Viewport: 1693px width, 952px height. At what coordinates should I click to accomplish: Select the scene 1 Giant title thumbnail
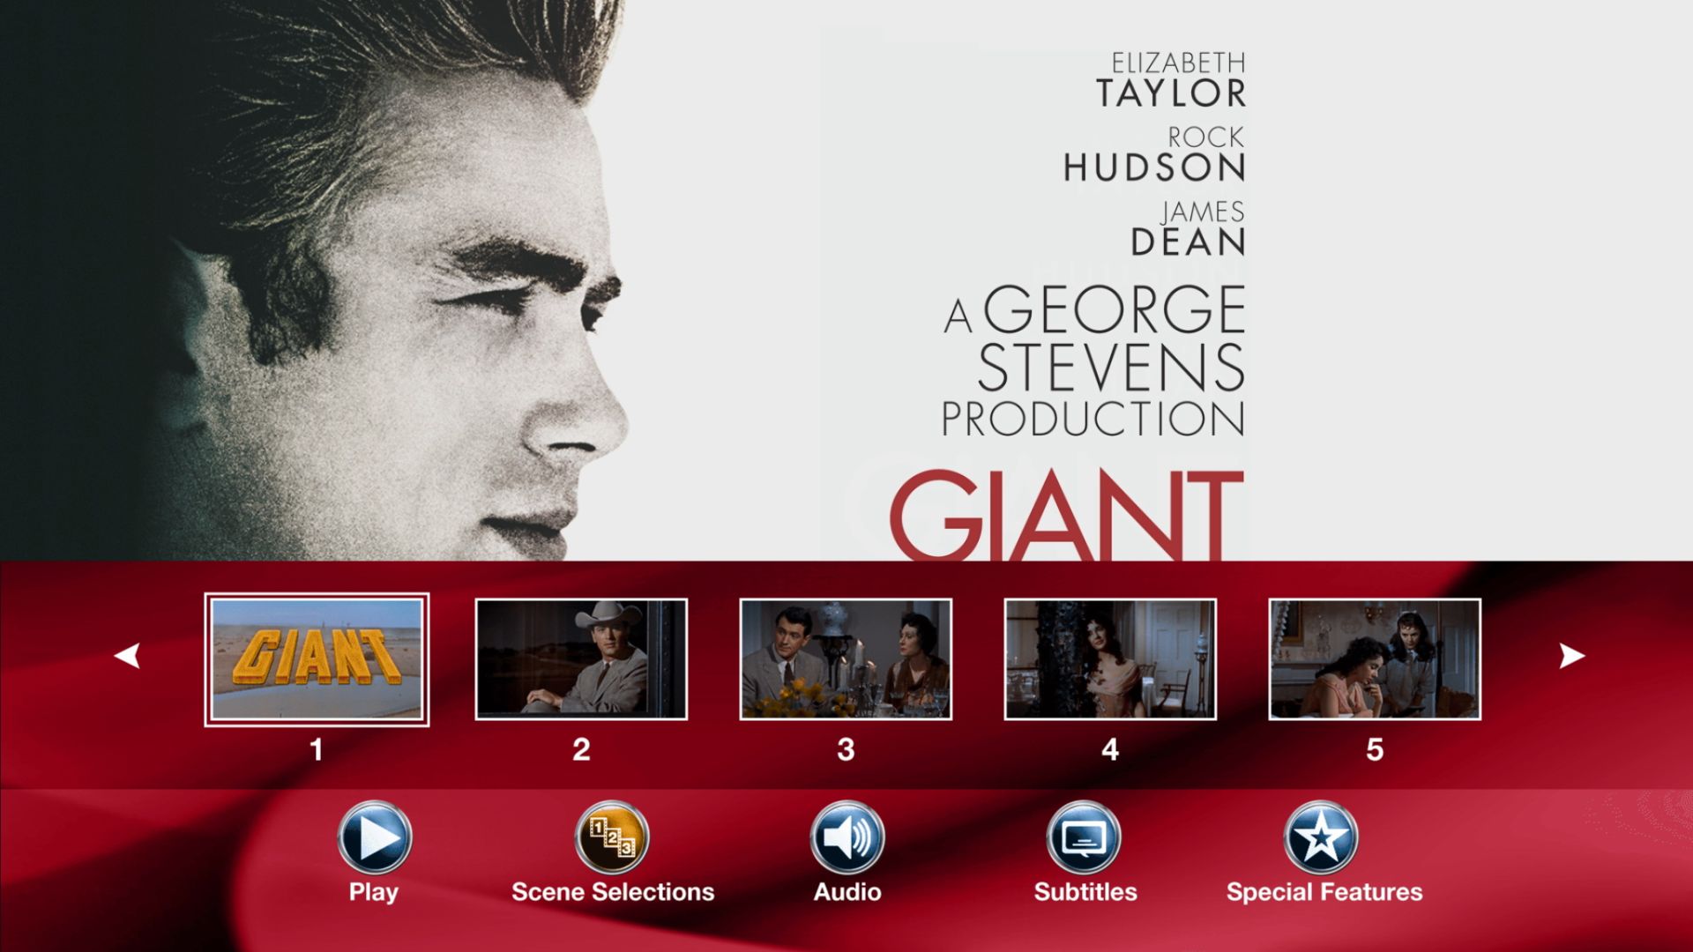tap(317, 659)
